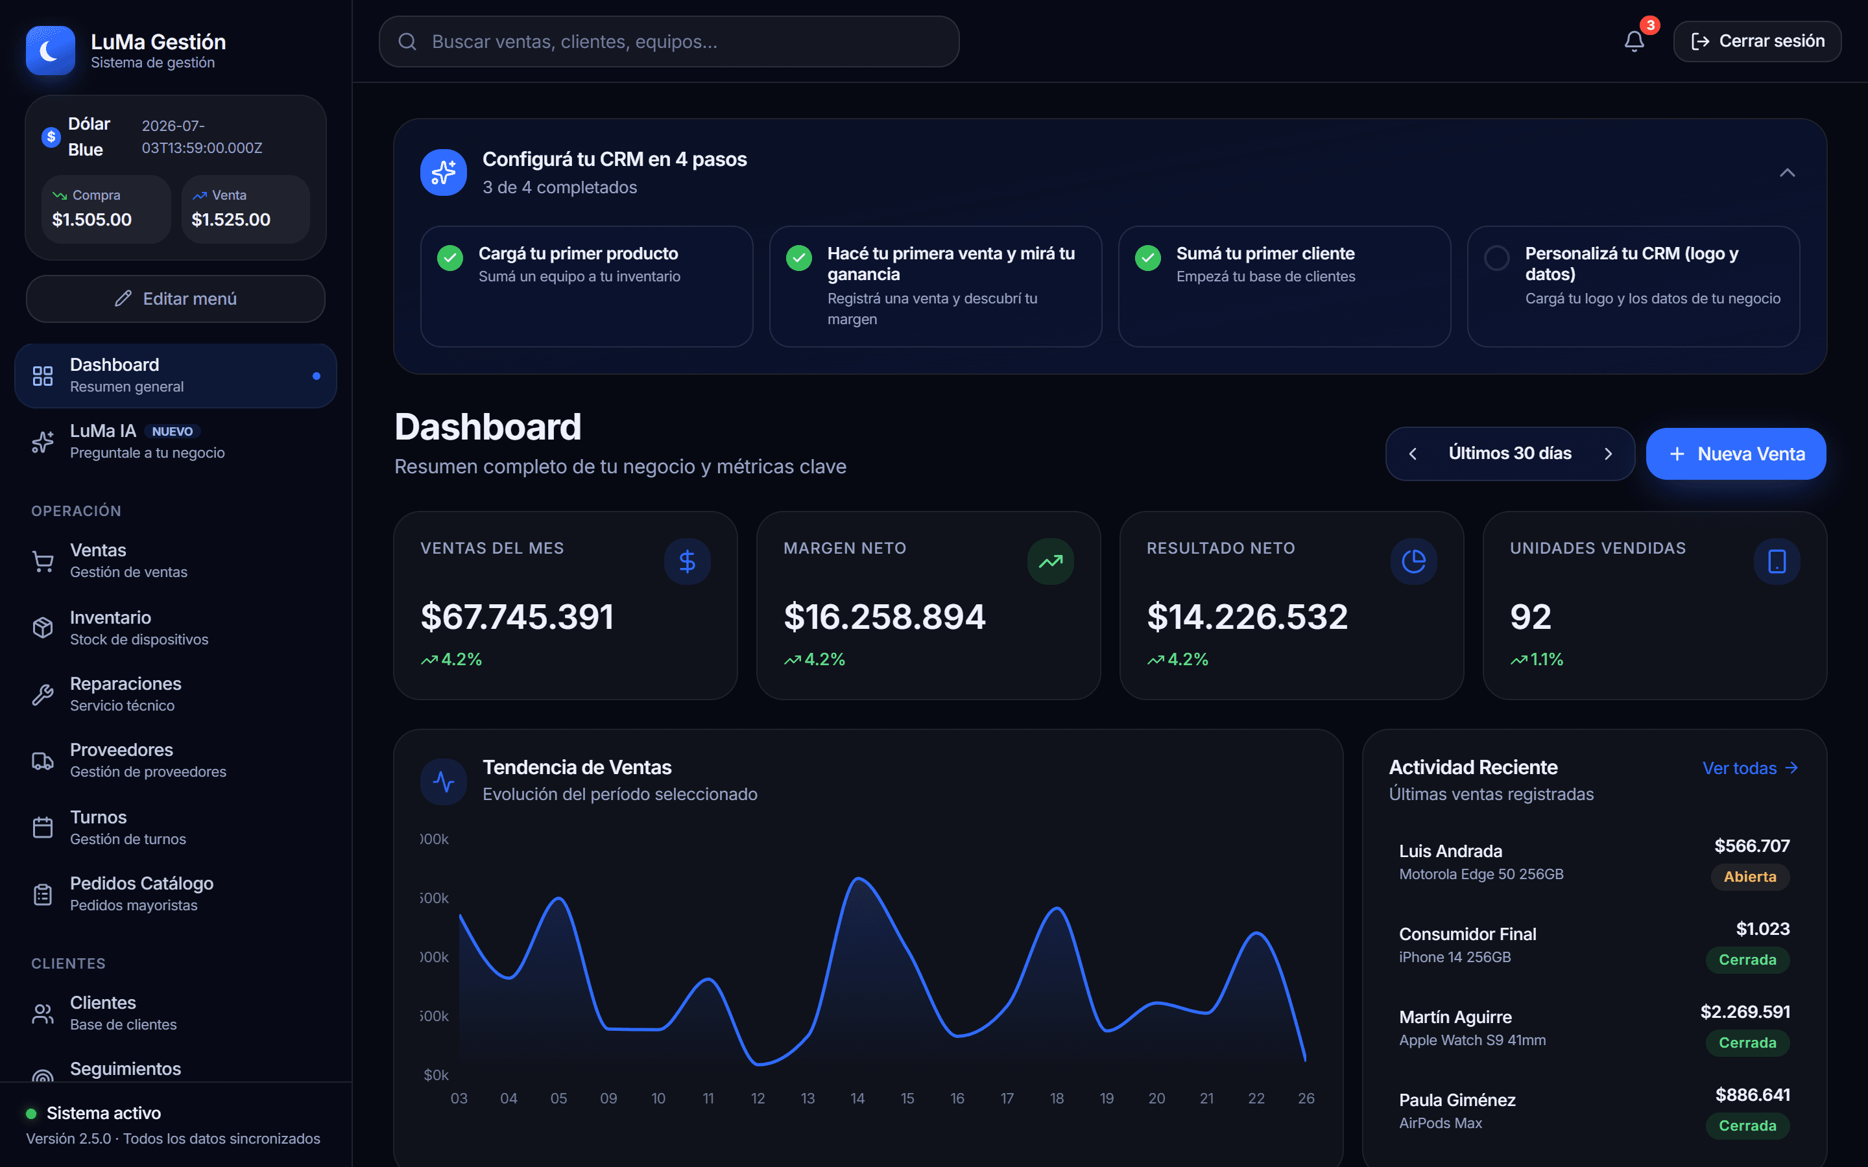Screen dimensions: 1868x1167
Task: Click the 1.1% growth indicator
Action: [x=1536, y=660]
